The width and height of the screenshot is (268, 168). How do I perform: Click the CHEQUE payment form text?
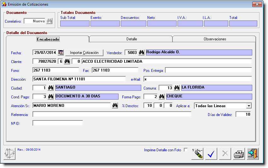tap(174, 96)
